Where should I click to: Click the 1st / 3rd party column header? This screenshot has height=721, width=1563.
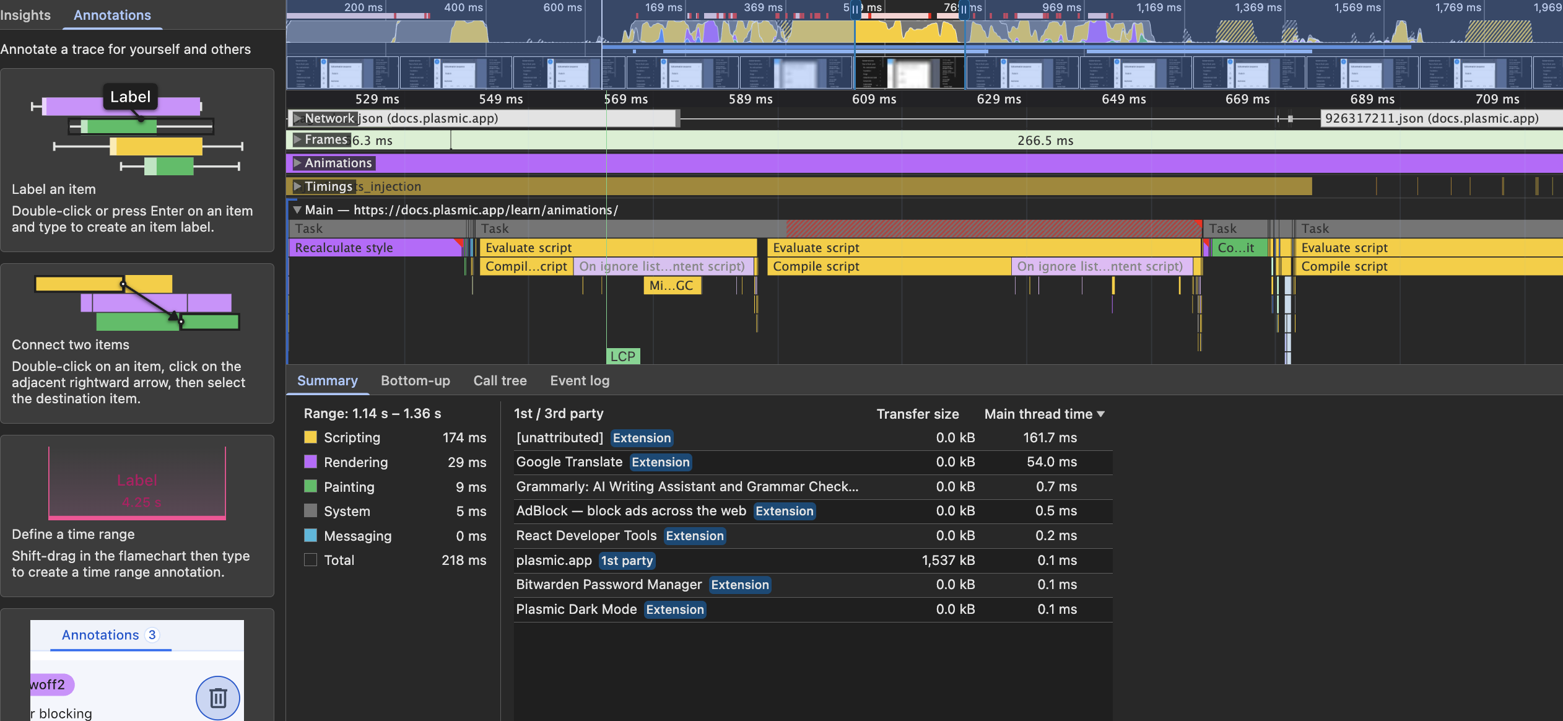click(559, 414)
